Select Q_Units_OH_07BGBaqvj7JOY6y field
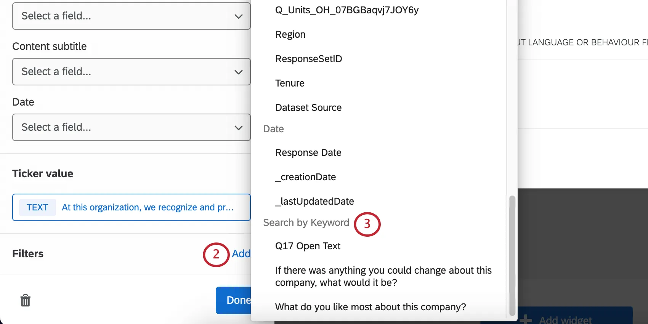 (346, 10)
